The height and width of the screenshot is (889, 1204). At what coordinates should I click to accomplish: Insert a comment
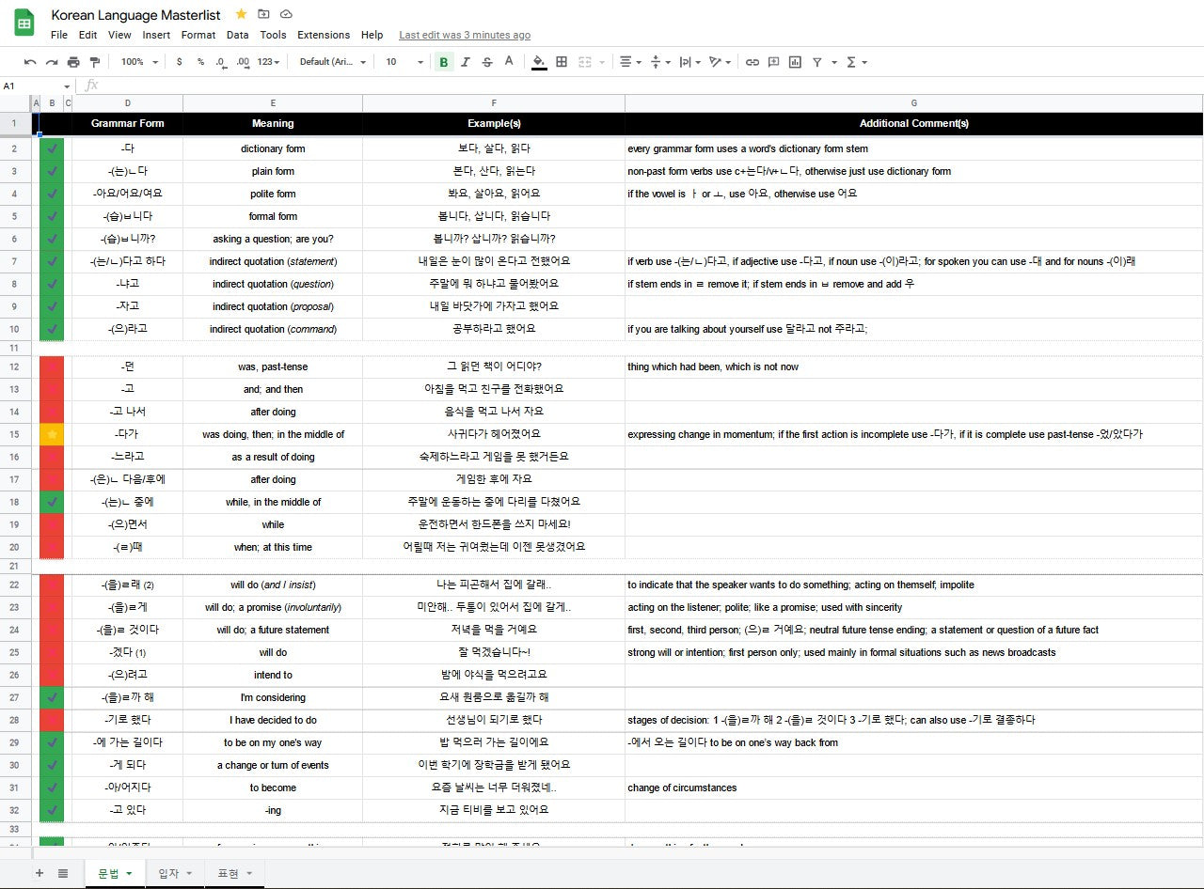[x=772, y=61]
